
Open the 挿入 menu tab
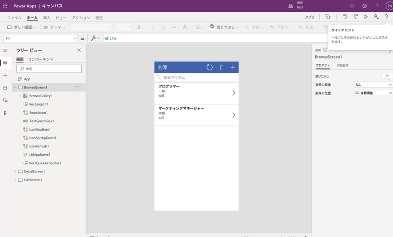coord(47,18)
